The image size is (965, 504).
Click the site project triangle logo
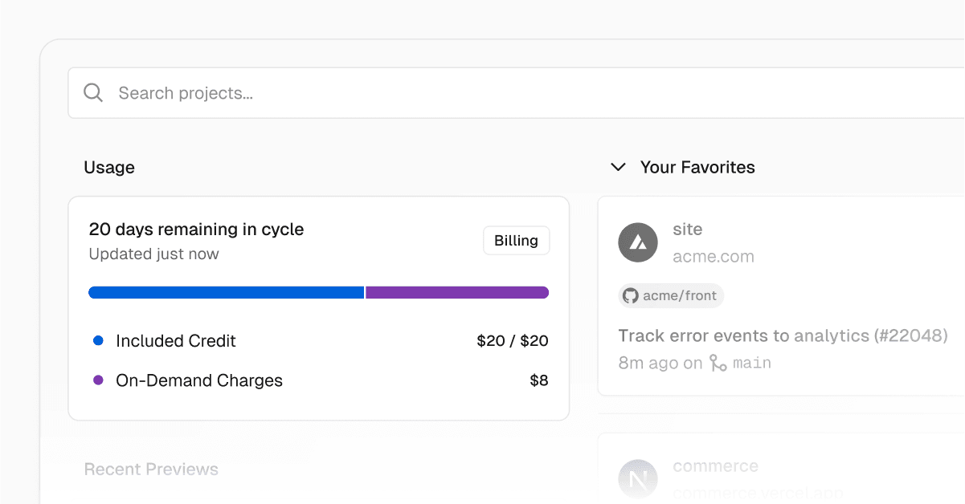tap(638, 242)
